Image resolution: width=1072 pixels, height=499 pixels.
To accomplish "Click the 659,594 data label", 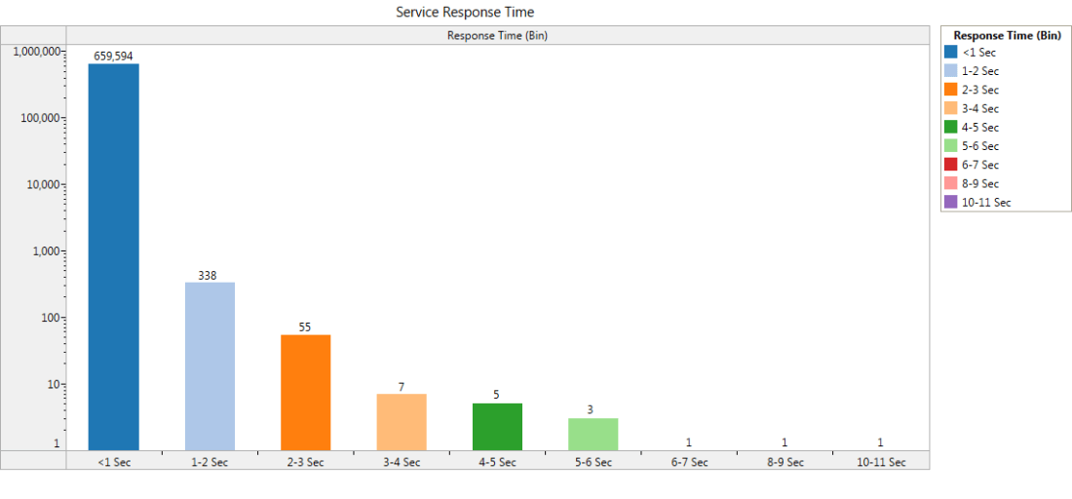I will (113, 57).
